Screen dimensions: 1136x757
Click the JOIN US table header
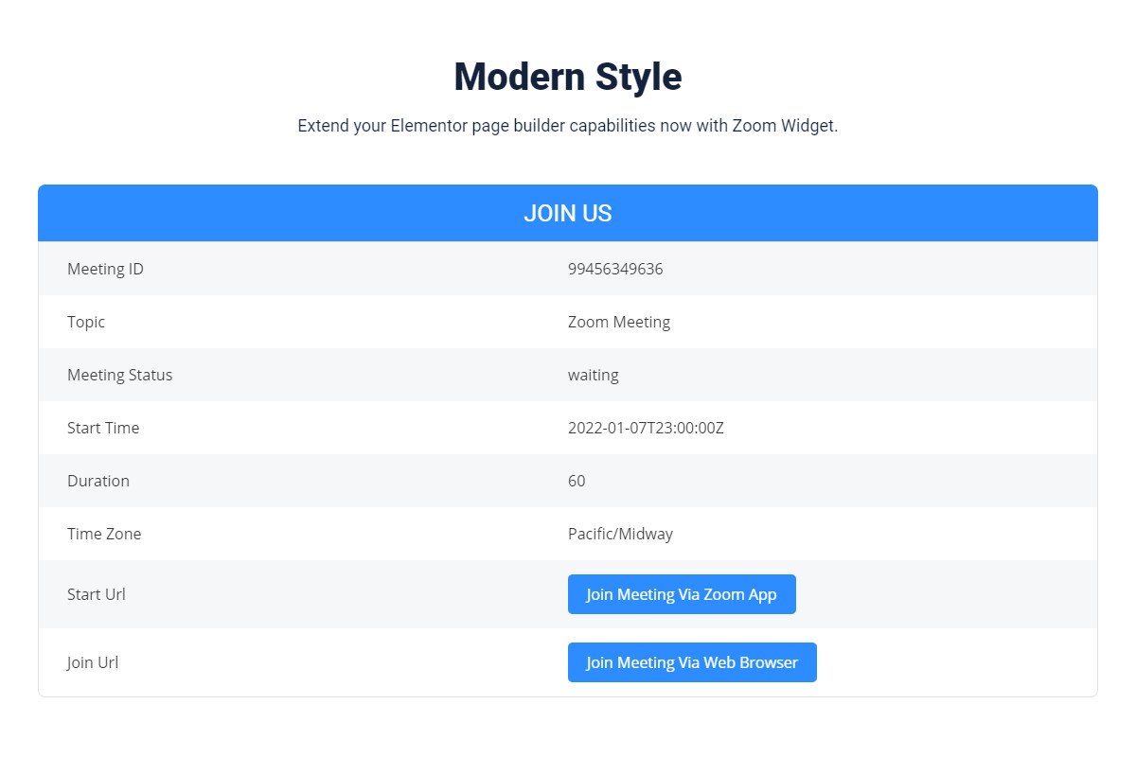pyautogui.click(x=568, y=214)
